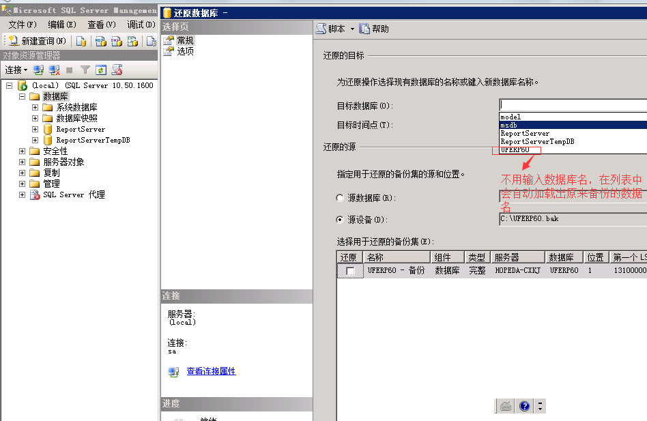Image resolution: width=647 pixels, height=421 pixels.
Task: Click the blue question mark help icon
Action: pyautogui.click(x=524, y=406)
